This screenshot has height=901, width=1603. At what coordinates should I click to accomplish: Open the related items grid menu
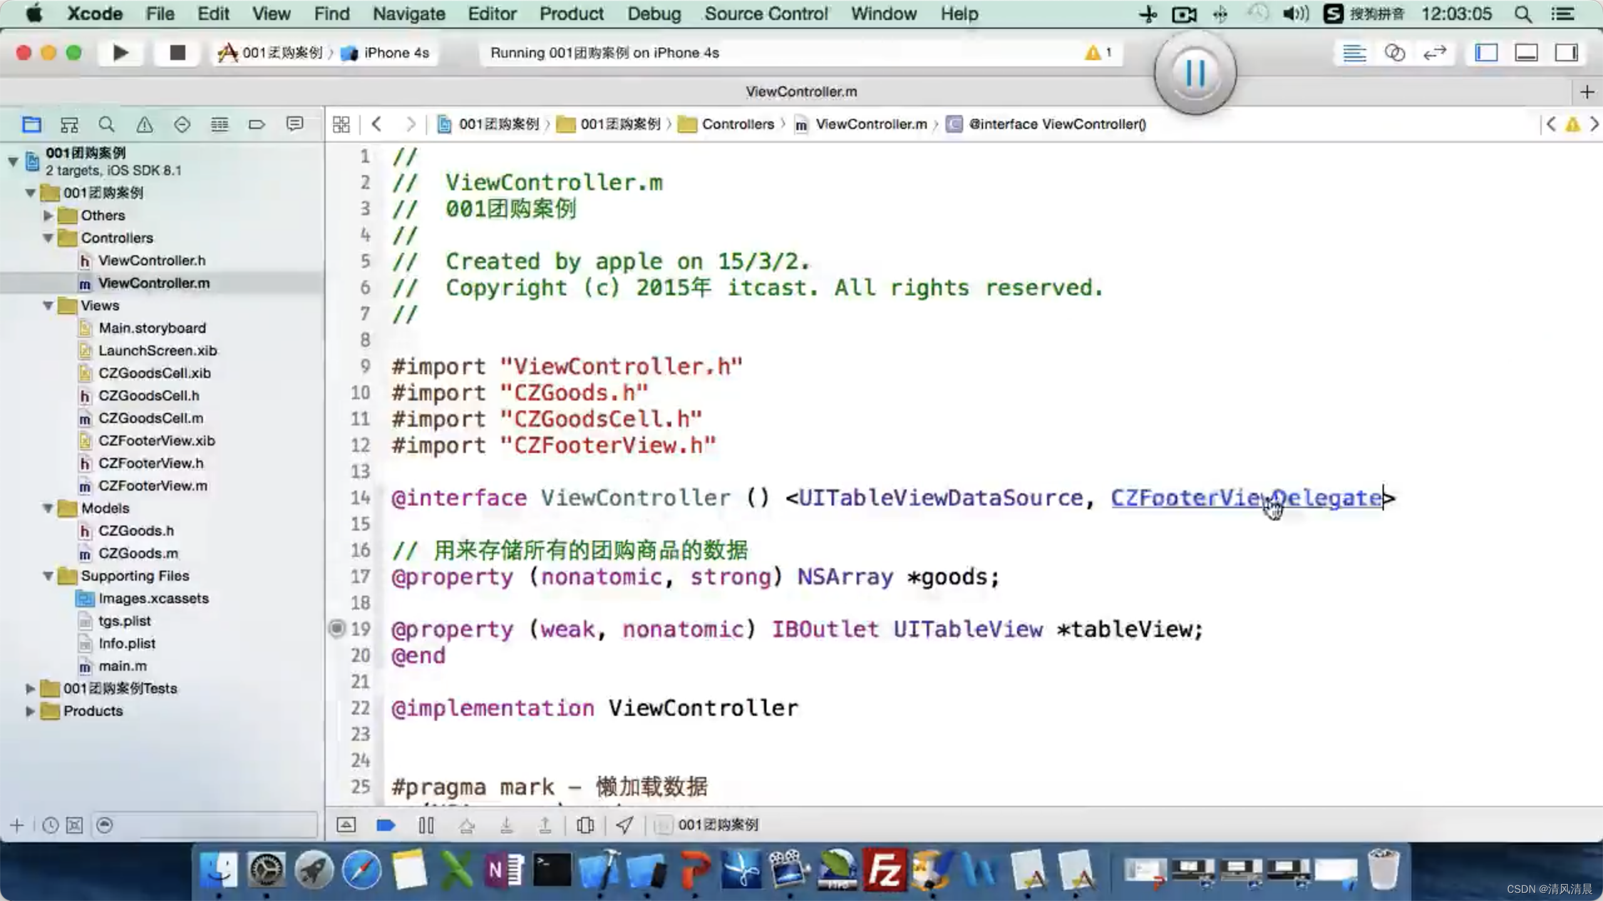click(341, 125)
